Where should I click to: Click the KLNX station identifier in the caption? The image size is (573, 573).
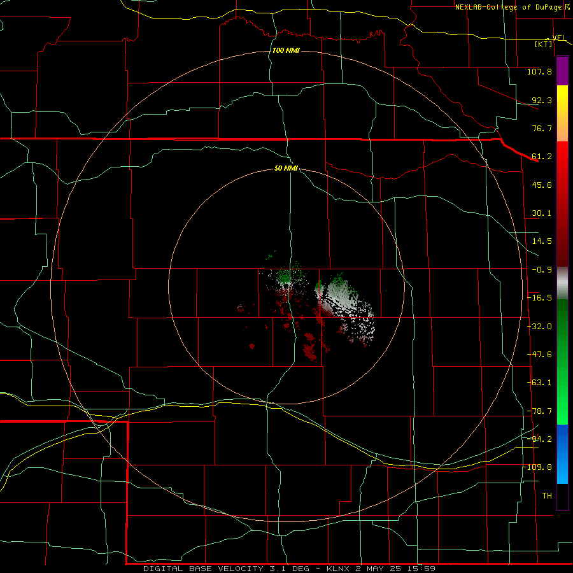pos(339,569)
